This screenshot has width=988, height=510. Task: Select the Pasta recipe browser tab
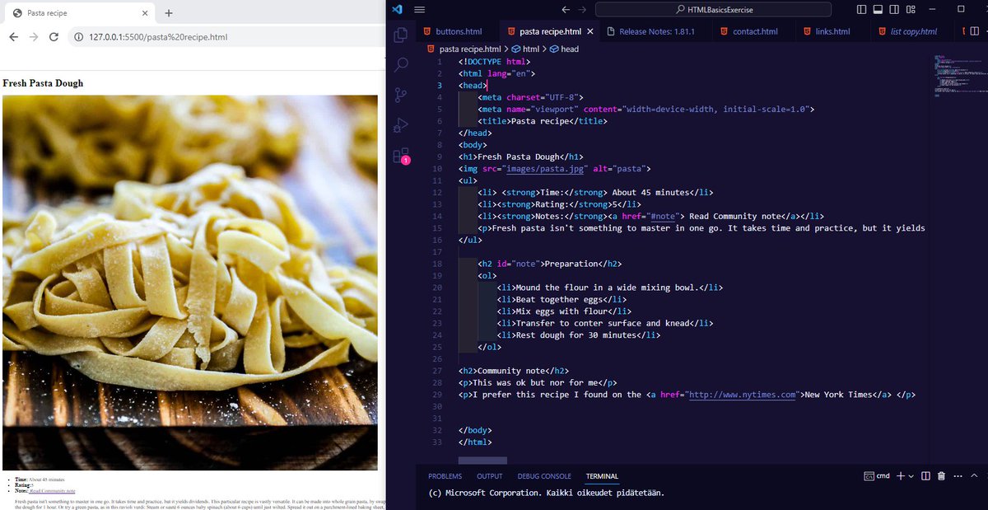(81, 13)
